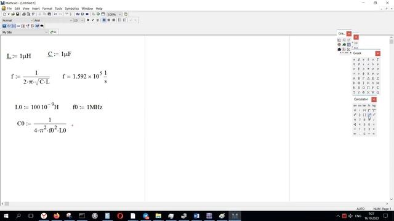
Task: Open the Vector and Matrix palette
Action: click(14, 26)
